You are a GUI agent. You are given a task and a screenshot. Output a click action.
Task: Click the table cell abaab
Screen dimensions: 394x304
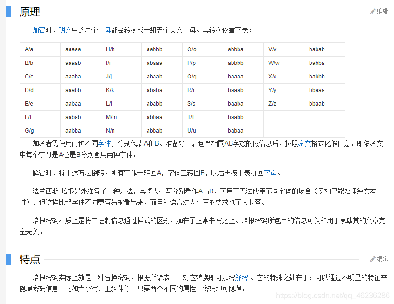(x=162, y=77)
